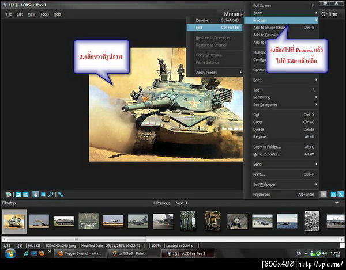Expand the Set Categories submenu
This screenshot has width=346, height=270.
pyautogui.click(x=281, y=105)
